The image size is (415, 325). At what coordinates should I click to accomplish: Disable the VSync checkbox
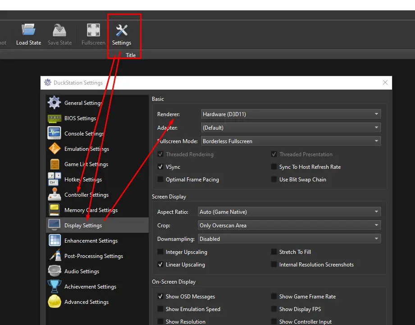(x=161, y=167)
